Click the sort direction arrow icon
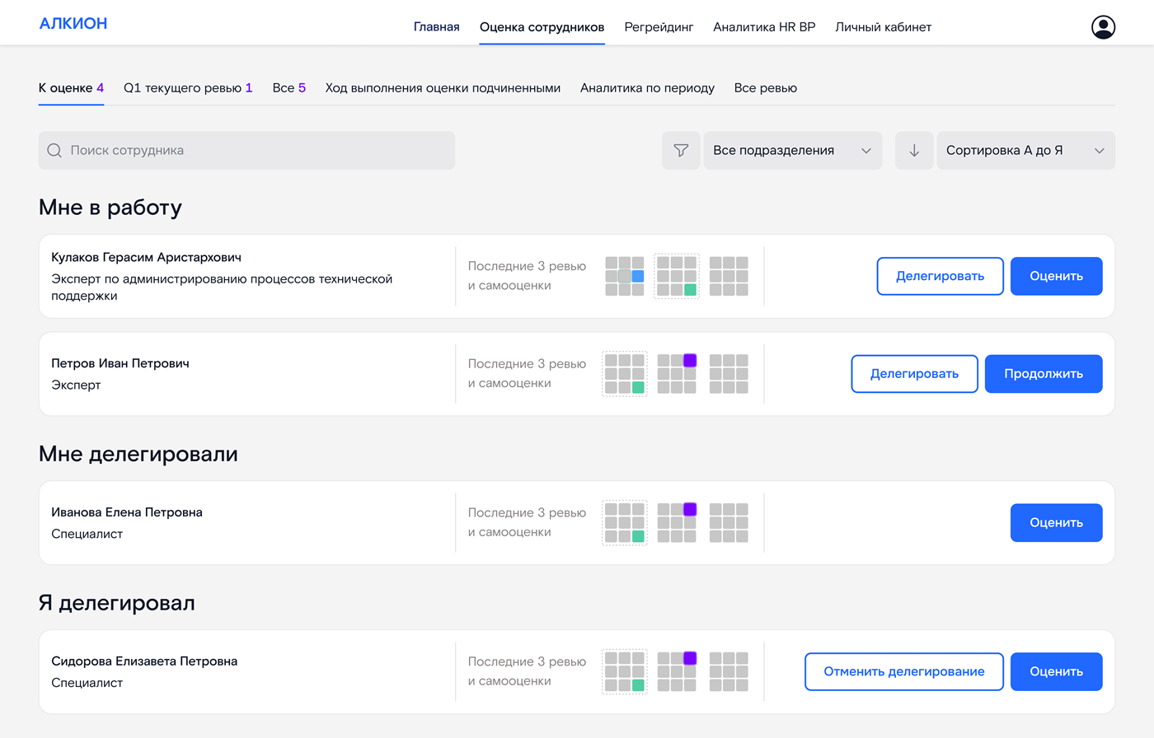Viewport: 1154px width, 738px height. click(x=913, y=150)
